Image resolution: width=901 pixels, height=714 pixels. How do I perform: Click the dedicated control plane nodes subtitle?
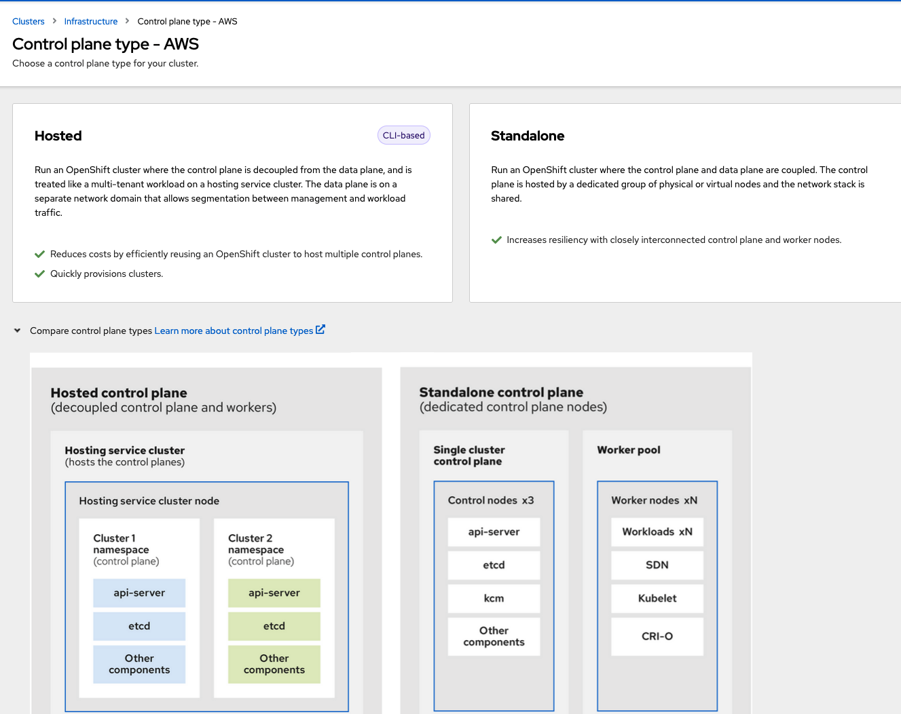pyautogui.click(x=513, y=407)
